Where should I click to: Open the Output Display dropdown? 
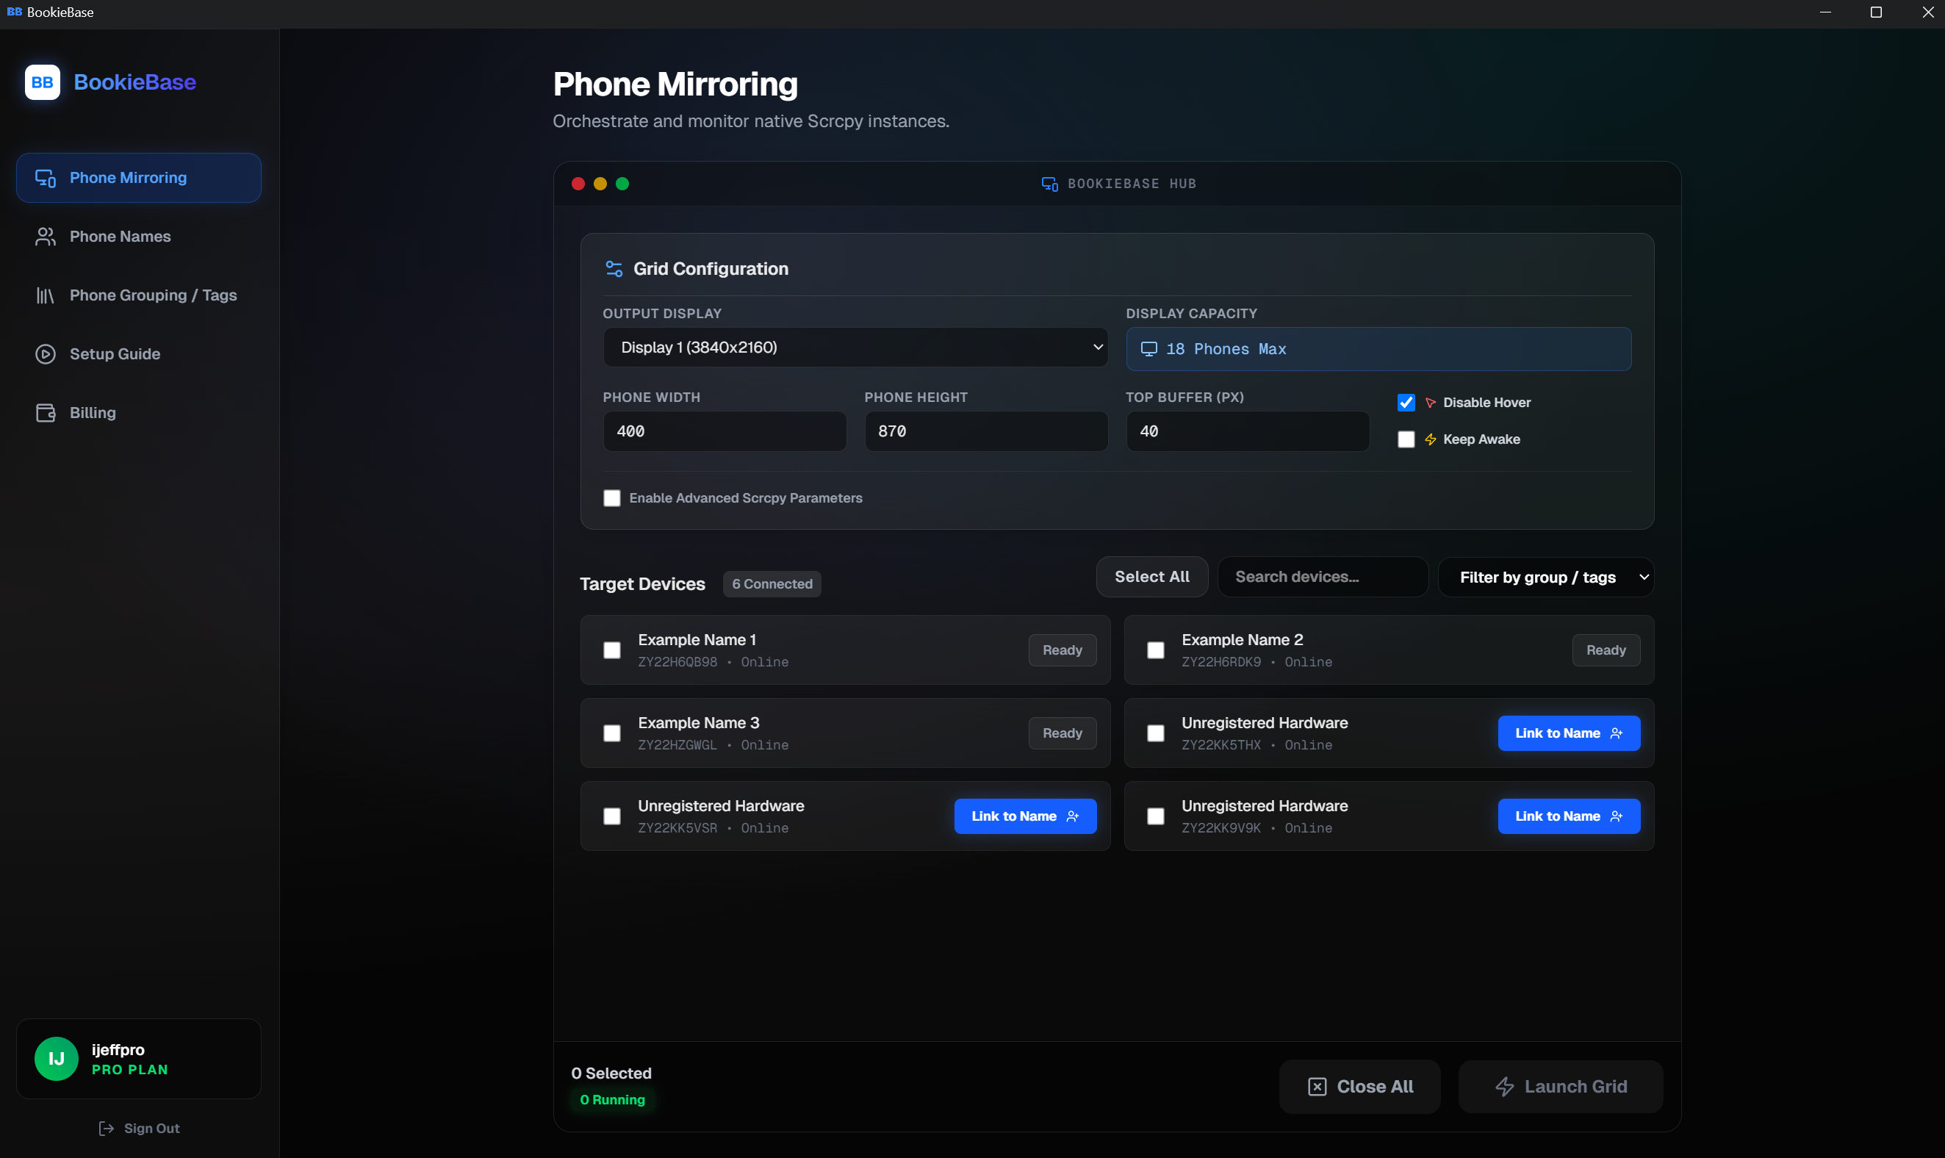[855, 348]
